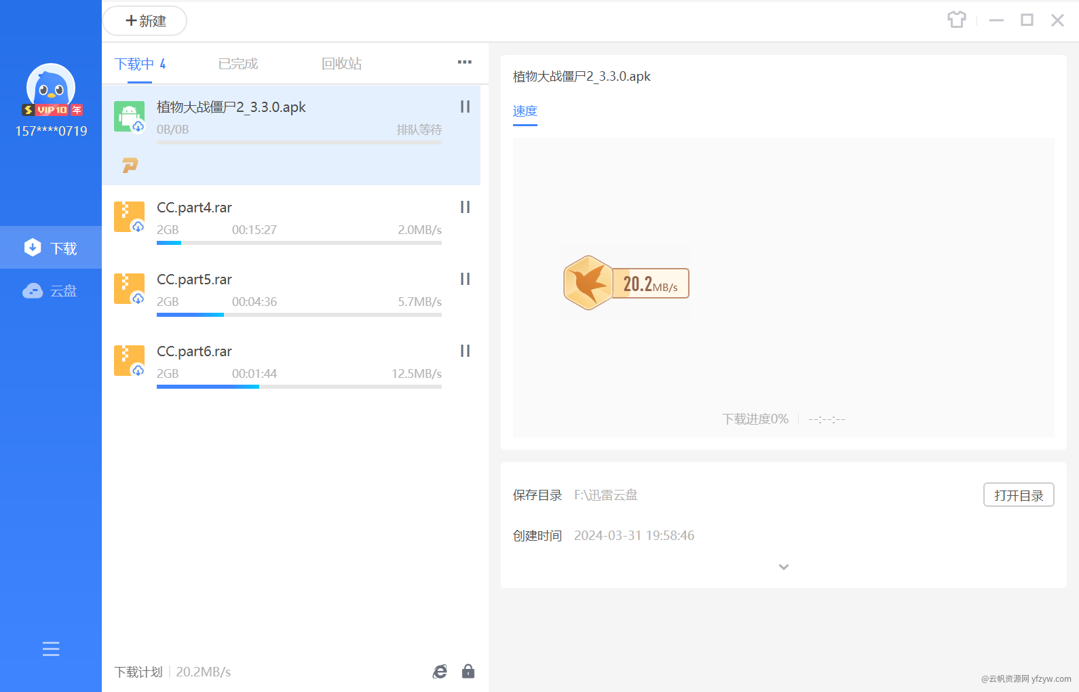Click the CC.part4.rar progress bar
Image resolution: width=1079 pixels, height=692 pixels.
click(x=299, y=243)
